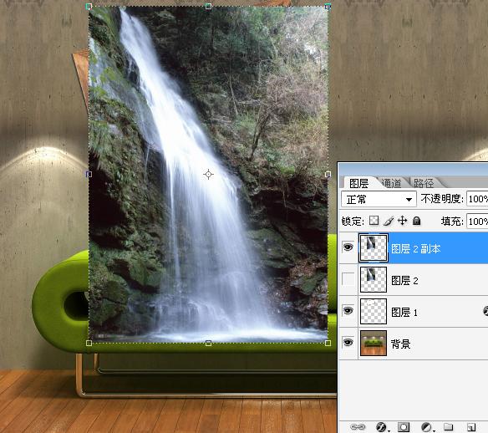Click the bottom-left transform corner handle
Screen dimensions: 488x433
[x=89, y=343]
